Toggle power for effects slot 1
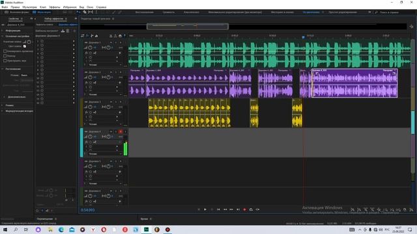 [42, 41]
